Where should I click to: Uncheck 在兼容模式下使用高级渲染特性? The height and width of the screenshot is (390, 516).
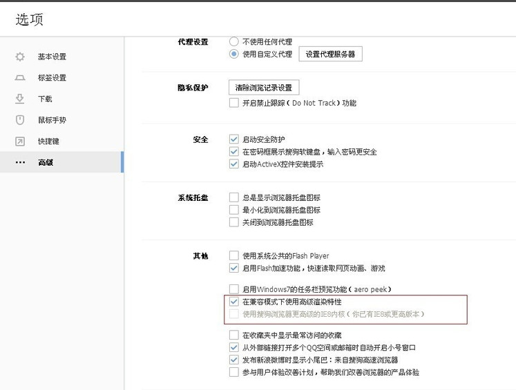click(233, 302)
